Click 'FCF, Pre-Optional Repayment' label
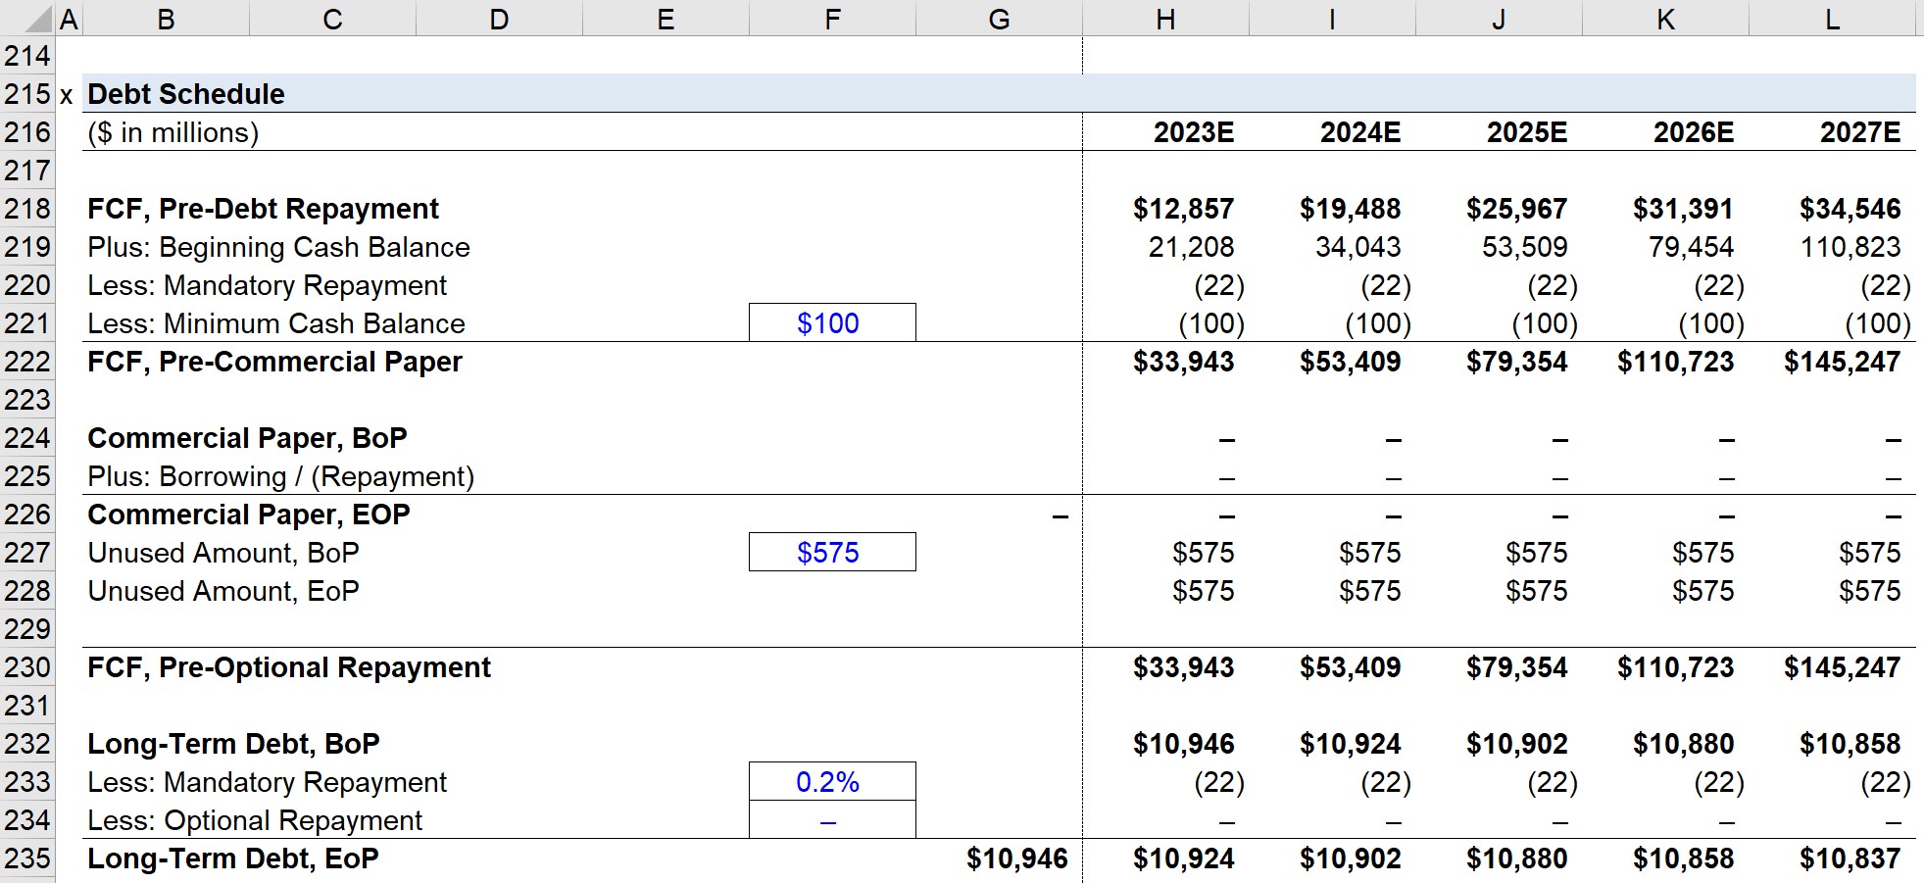Screen dimensions: 1924x883 click(289, 667)
